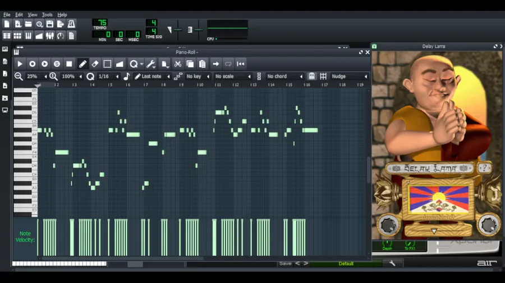Viewport: 505px width, 283px height.
Task: Record notes while playing the song
Action: [44, 64]
